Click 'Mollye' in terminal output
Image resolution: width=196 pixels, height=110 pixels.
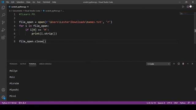point(13,71)
